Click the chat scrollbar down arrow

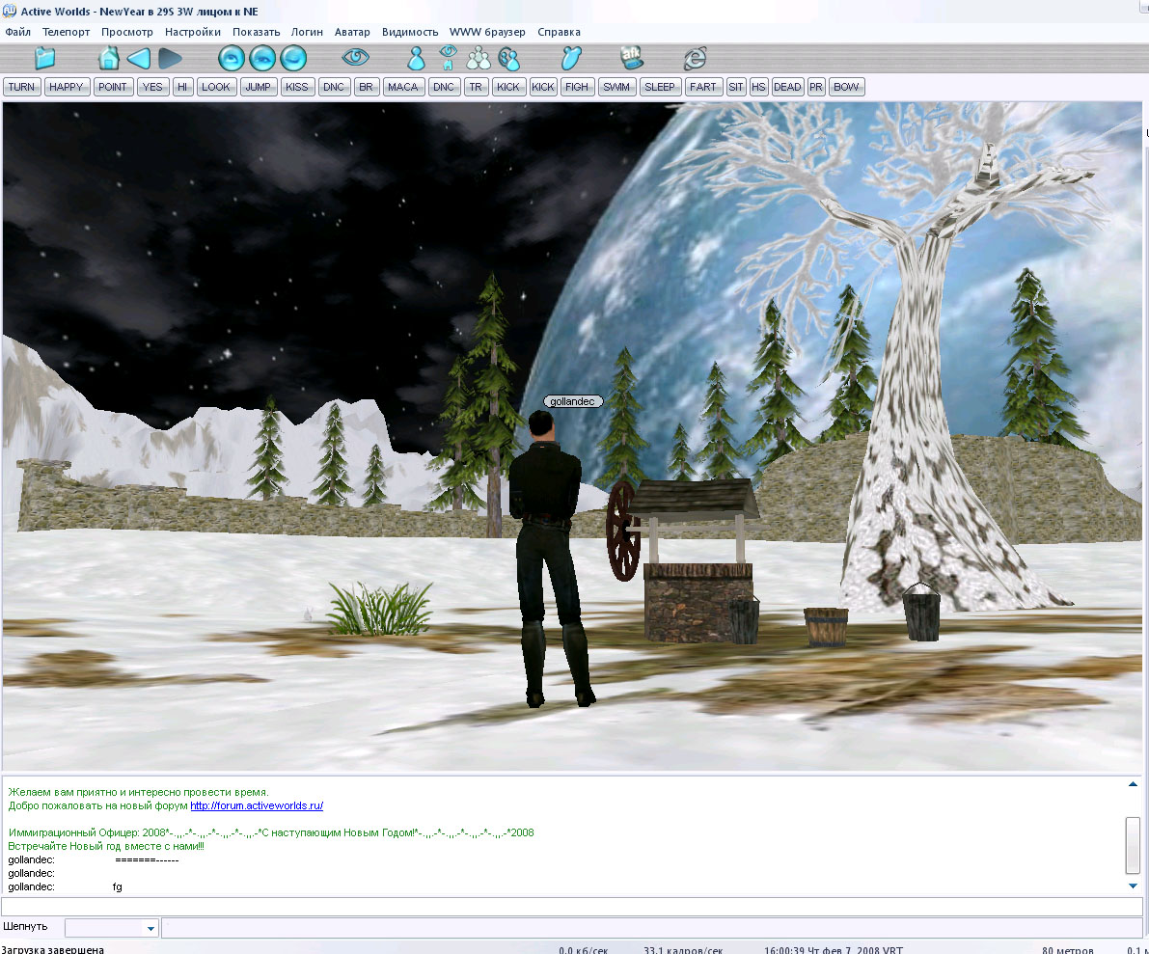click(1133, 886)
